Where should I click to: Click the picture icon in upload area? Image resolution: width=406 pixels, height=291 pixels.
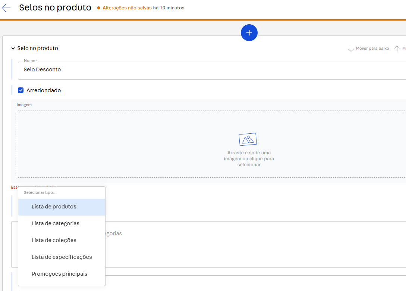(248, 139)
